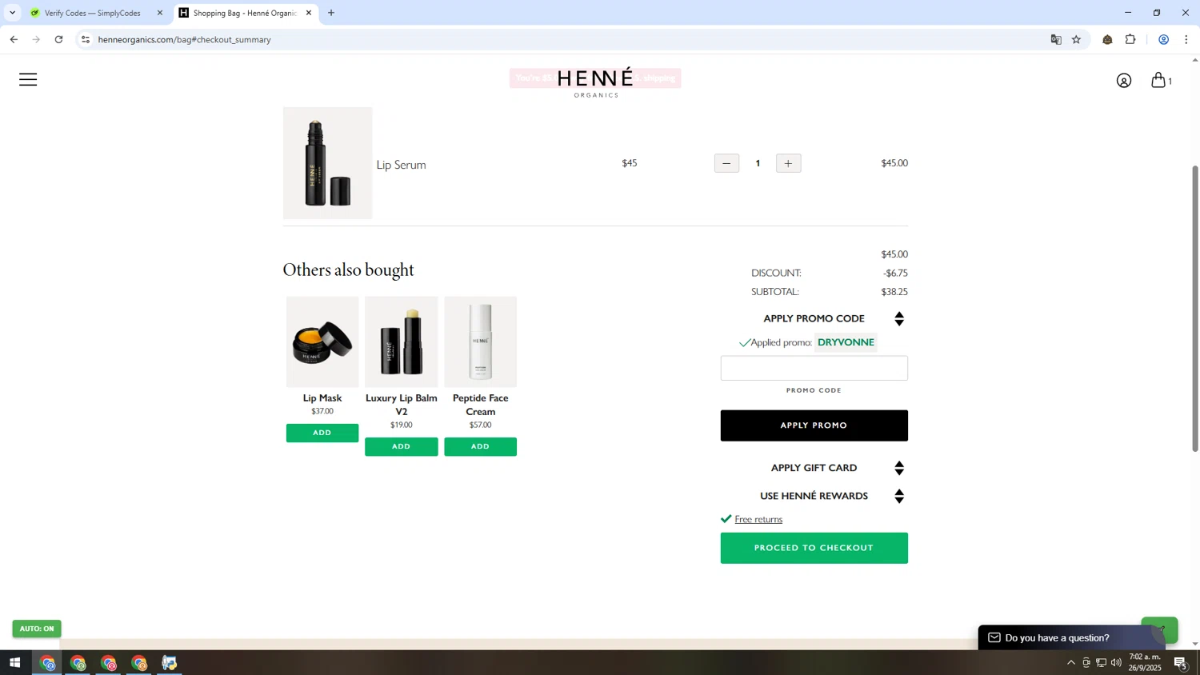Viewport: 1200px width, 675px height.
Task: Open the brown browser extension icon
Action: pyautogui.click(x=1107, y=39)
